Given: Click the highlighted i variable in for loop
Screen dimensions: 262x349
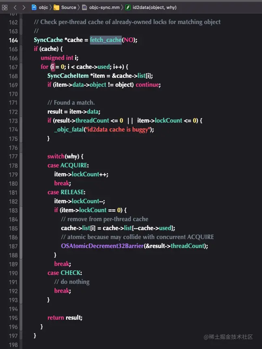Looking at the screenshot, I should (53, 67).
